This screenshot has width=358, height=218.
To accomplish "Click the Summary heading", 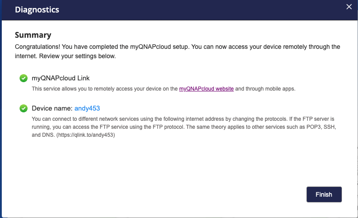I will (x=33, y=35).
